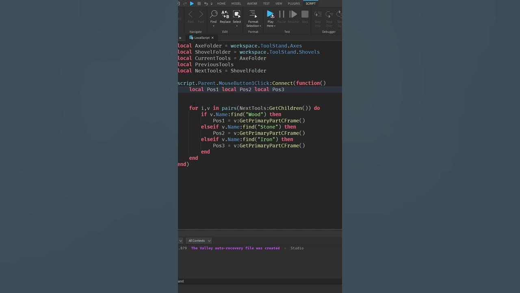The width and height of the screenshot is (520, 293).
Task: Open the quick access bar customize dropdown
Action: [211, 4]
